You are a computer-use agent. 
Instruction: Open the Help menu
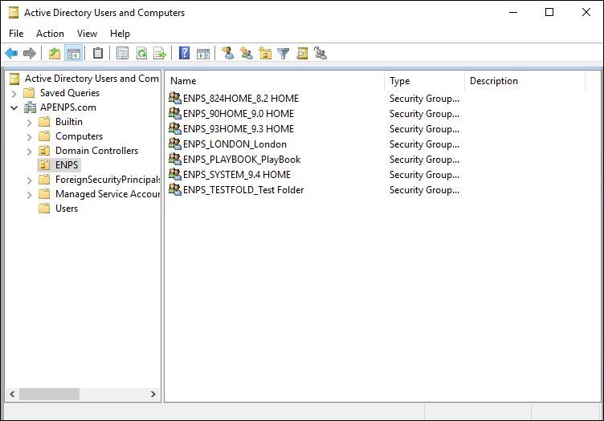click(x=120, y=34)
